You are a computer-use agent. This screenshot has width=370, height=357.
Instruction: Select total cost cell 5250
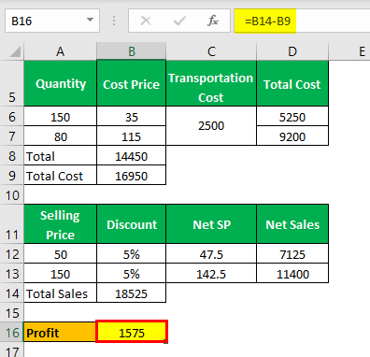pyautogui.click(x=292, y=117)
